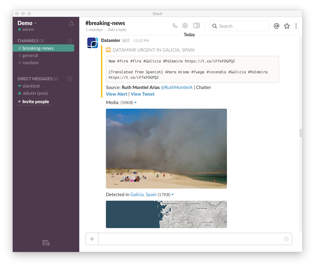This screenshot has width=315, height=267.
Task: Click Invite people link
Action: pyautogui.click(x=34, y=102)
